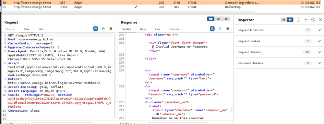Image resolution: width=324 pixels, height=124 pixels.
Task: Click the Response pane heading
Action: [129, 22]
